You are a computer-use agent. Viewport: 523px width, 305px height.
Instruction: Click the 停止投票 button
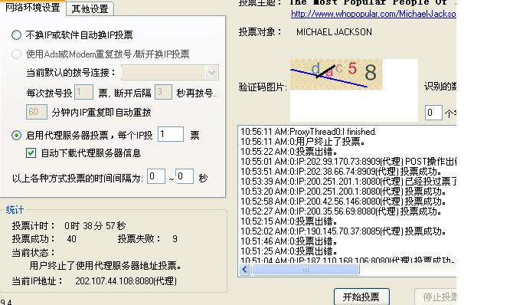(436, 297)
